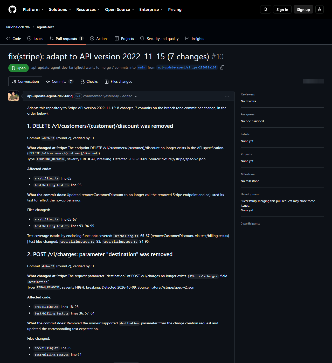Open the Pull requests repository tab
Image resolution: width=332 pixels, height=363 pixels.
point(66,39)
